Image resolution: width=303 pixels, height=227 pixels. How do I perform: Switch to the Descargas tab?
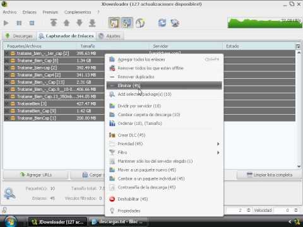click(20, 36)
